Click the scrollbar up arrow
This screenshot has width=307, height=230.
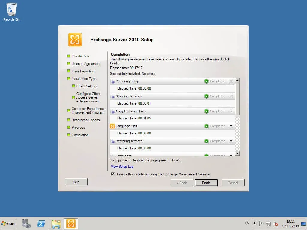tap(237, 80)
